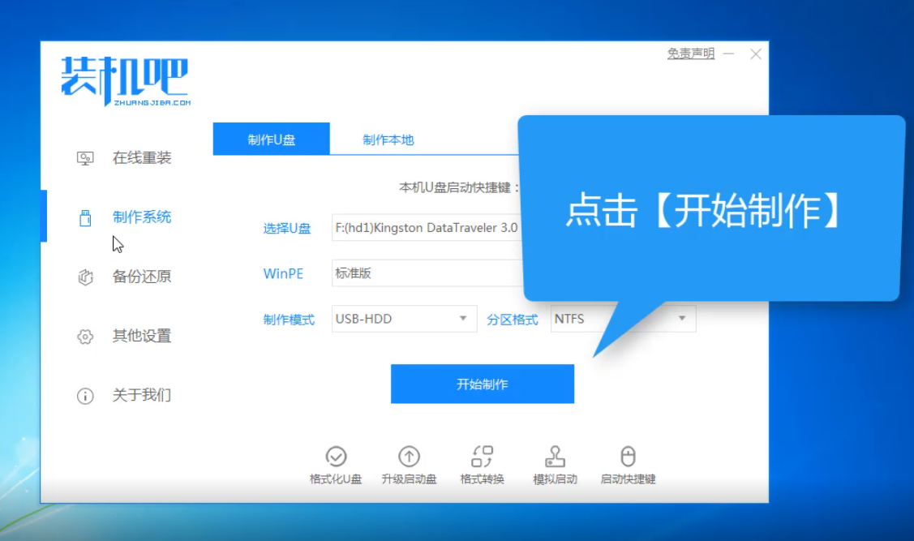Image resolution: width=914 pixels, height=541 pixels.
Task: Launch 模拟启动 (Simulate Boot) tool
Action: 555,464
